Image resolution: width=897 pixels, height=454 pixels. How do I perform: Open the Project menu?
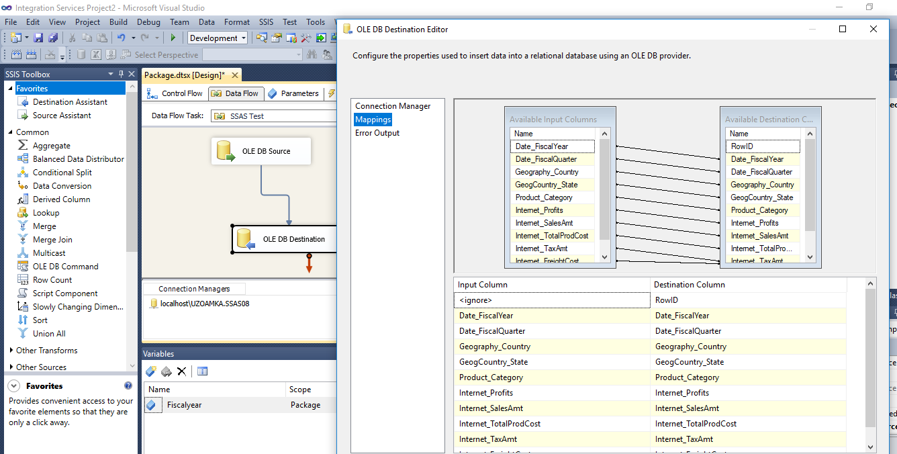(87, 22)
